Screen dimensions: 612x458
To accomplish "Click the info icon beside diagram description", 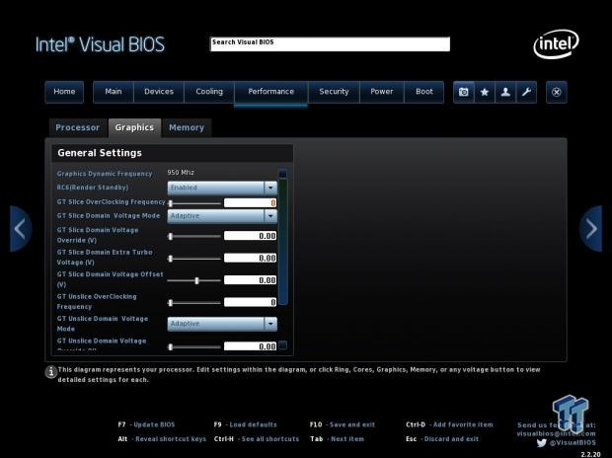I will (51, 372).
